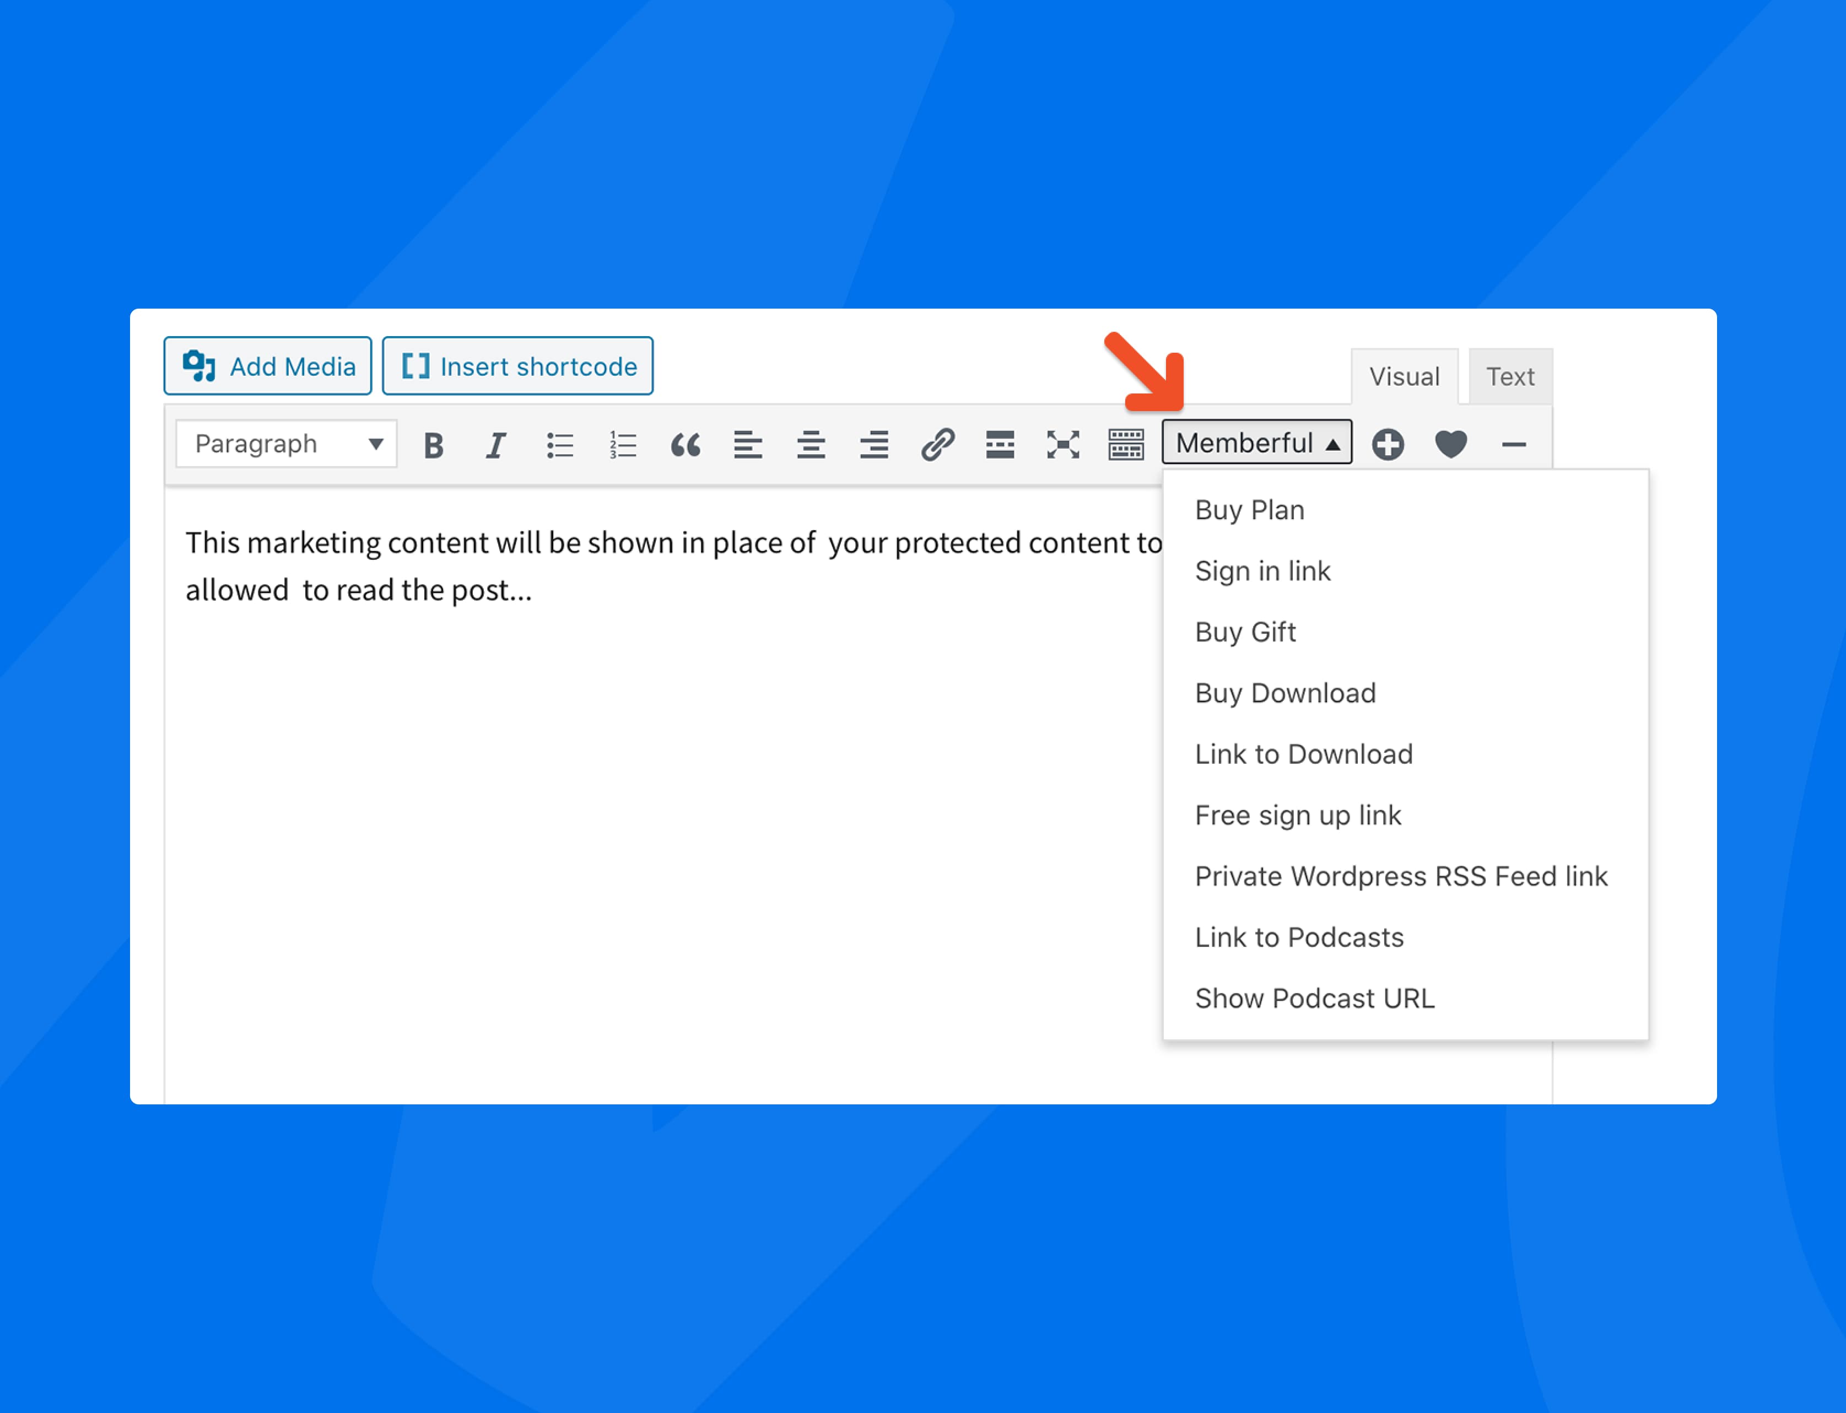Click the Insert shortcode button
Viewport: 1846px width, 1413px height.
click(x=517, y=366)
